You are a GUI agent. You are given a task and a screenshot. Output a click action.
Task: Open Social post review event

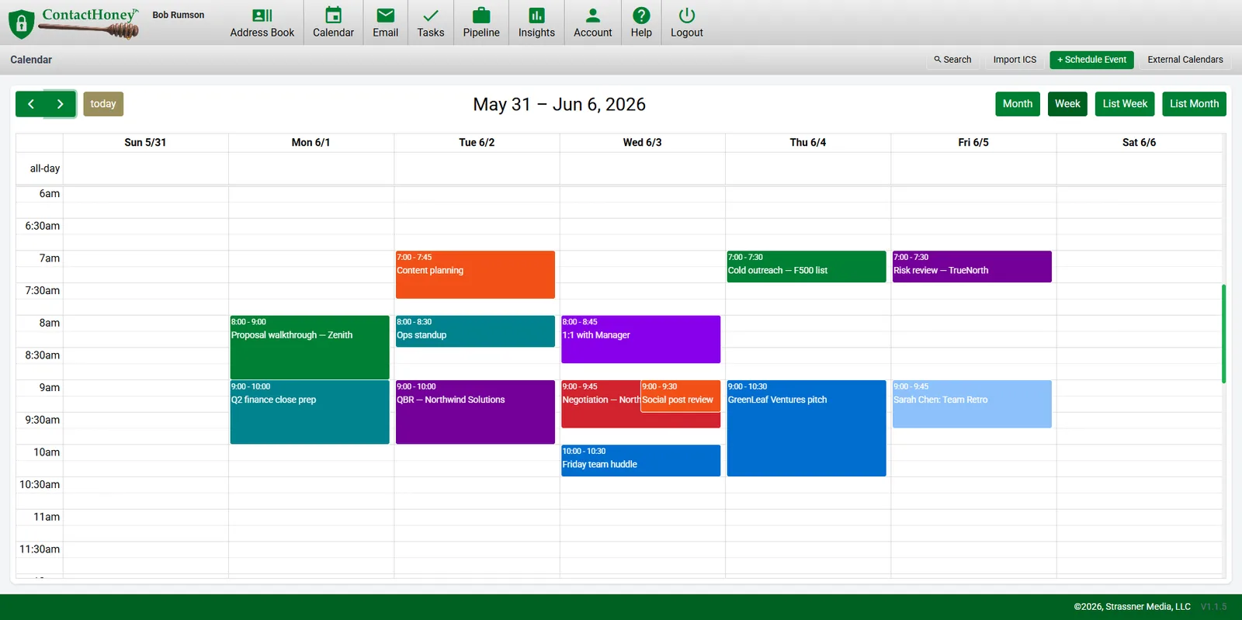[680, 396]
